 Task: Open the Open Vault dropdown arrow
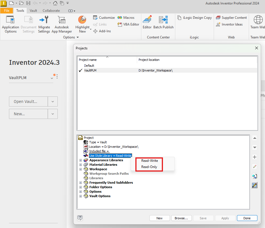point(53,102)
